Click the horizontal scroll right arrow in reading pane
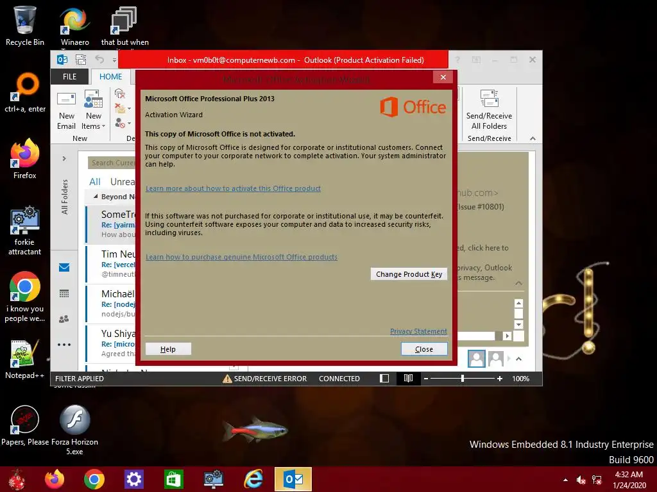The width and height of the screenshot is (657, 492). (508, 336)
